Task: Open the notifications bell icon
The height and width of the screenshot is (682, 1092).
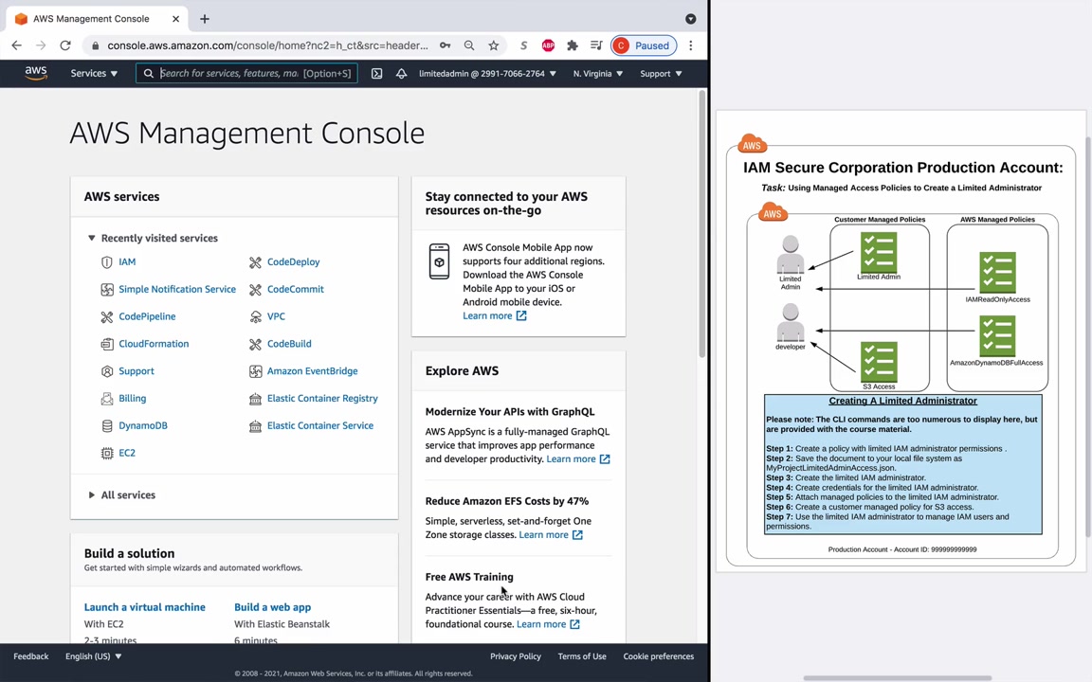Action: (x=401, y=73)
